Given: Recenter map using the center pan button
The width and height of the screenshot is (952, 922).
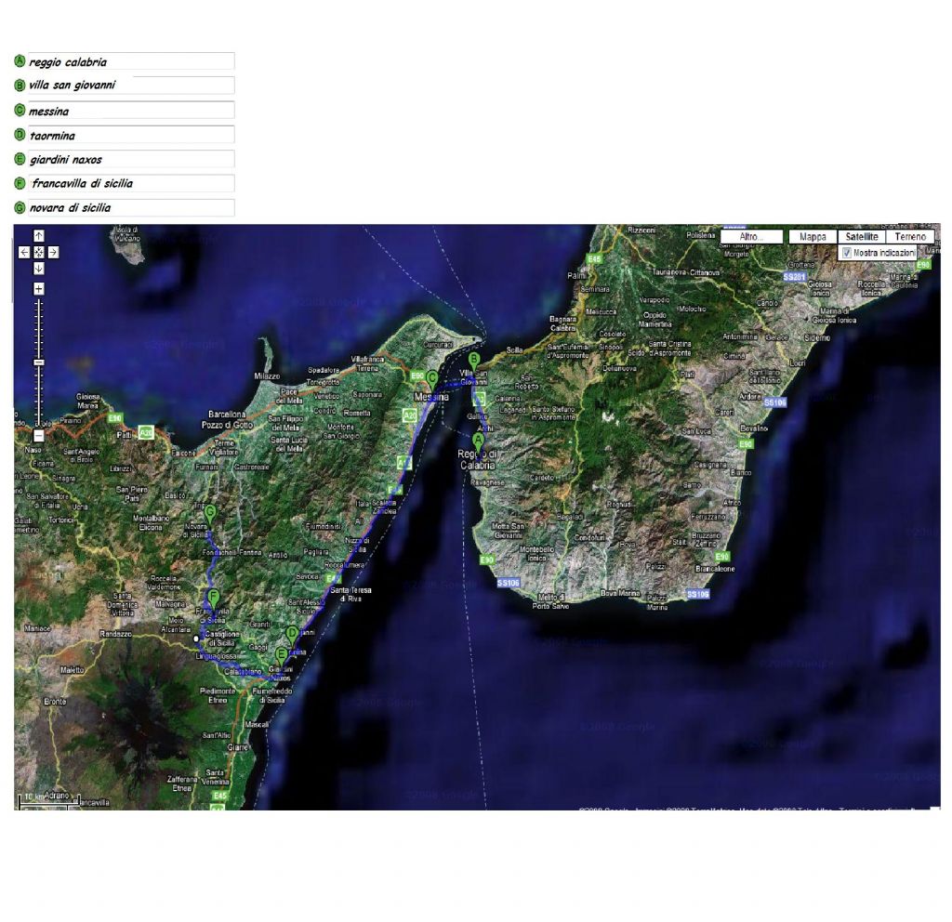Looking at the screenshot, I should [x=38, y=252].
